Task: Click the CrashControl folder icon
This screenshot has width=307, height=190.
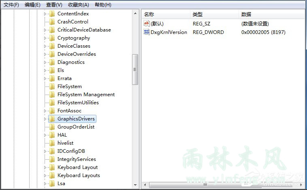Action: coord(52,22)
